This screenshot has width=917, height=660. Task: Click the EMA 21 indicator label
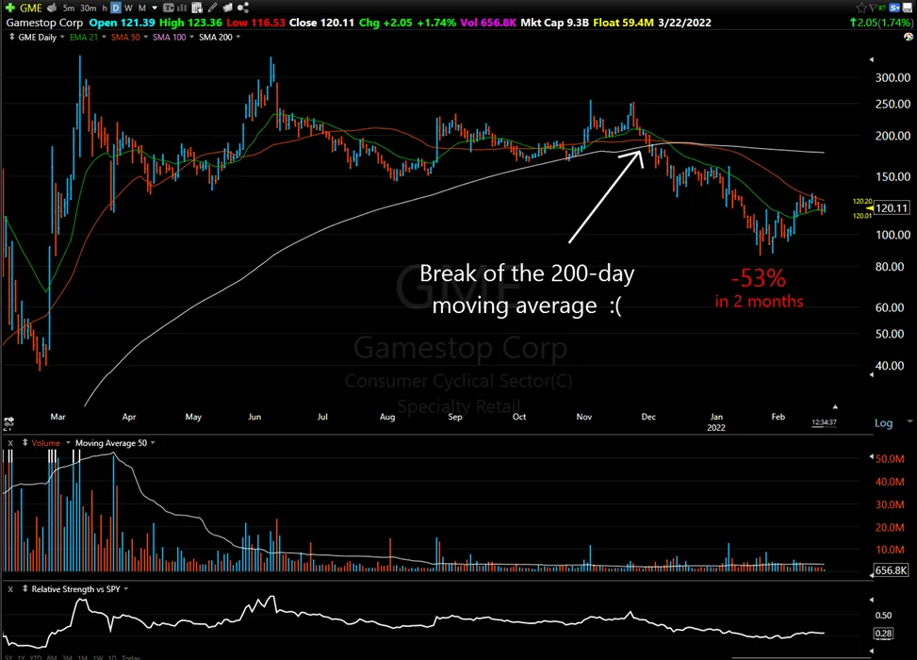tap(84, 37)
